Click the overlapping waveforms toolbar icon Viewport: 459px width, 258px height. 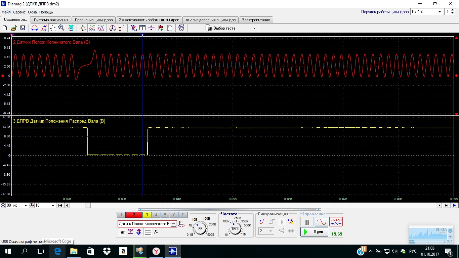pos(100,28)
